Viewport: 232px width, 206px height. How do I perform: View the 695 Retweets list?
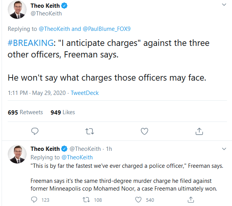(x=25, y=112)
